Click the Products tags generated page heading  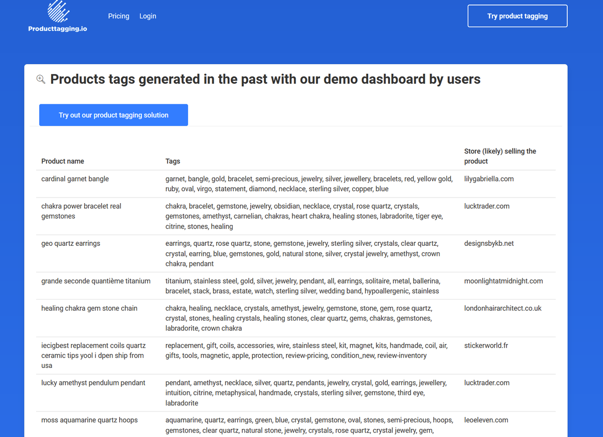point(265,79)
